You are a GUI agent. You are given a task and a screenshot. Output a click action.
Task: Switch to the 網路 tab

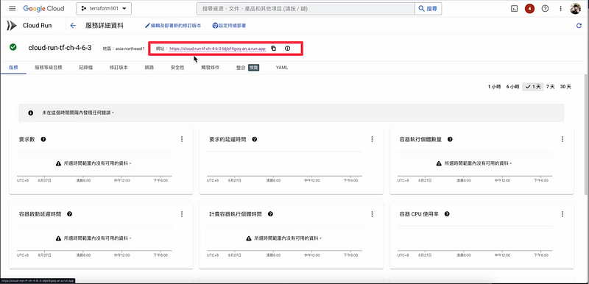149,68
